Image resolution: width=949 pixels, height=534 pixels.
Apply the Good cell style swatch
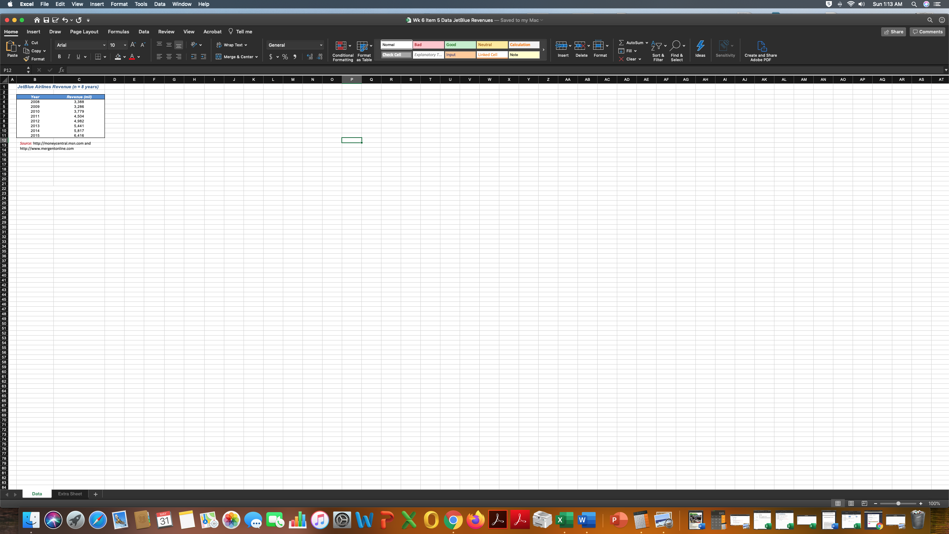click(460, 45)
